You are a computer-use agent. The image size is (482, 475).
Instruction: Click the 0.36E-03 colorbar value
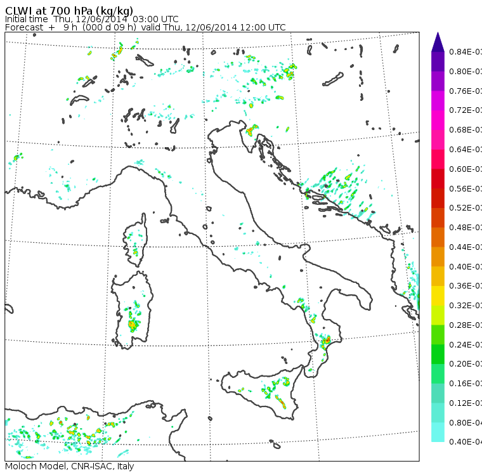(465, 286)
